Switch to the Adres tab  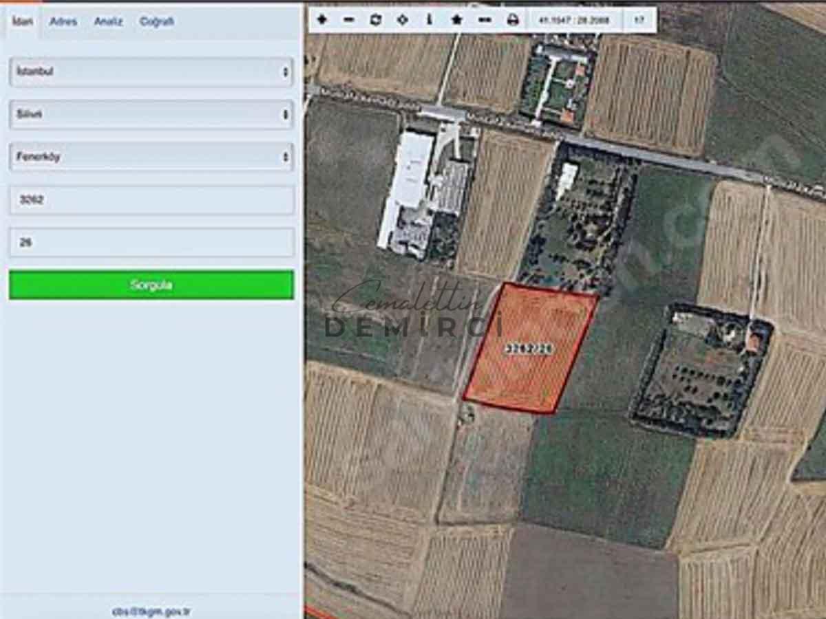(63, 21)
